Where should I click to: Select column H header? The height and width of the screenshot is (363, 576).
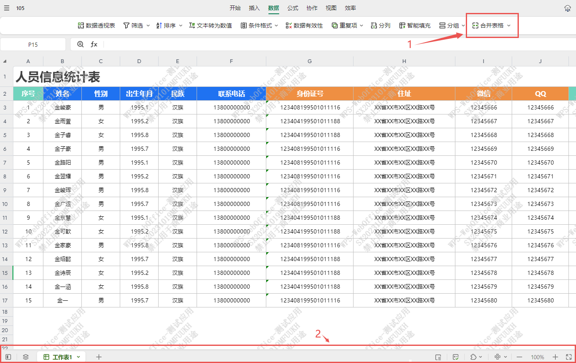[x=404, y=61]
